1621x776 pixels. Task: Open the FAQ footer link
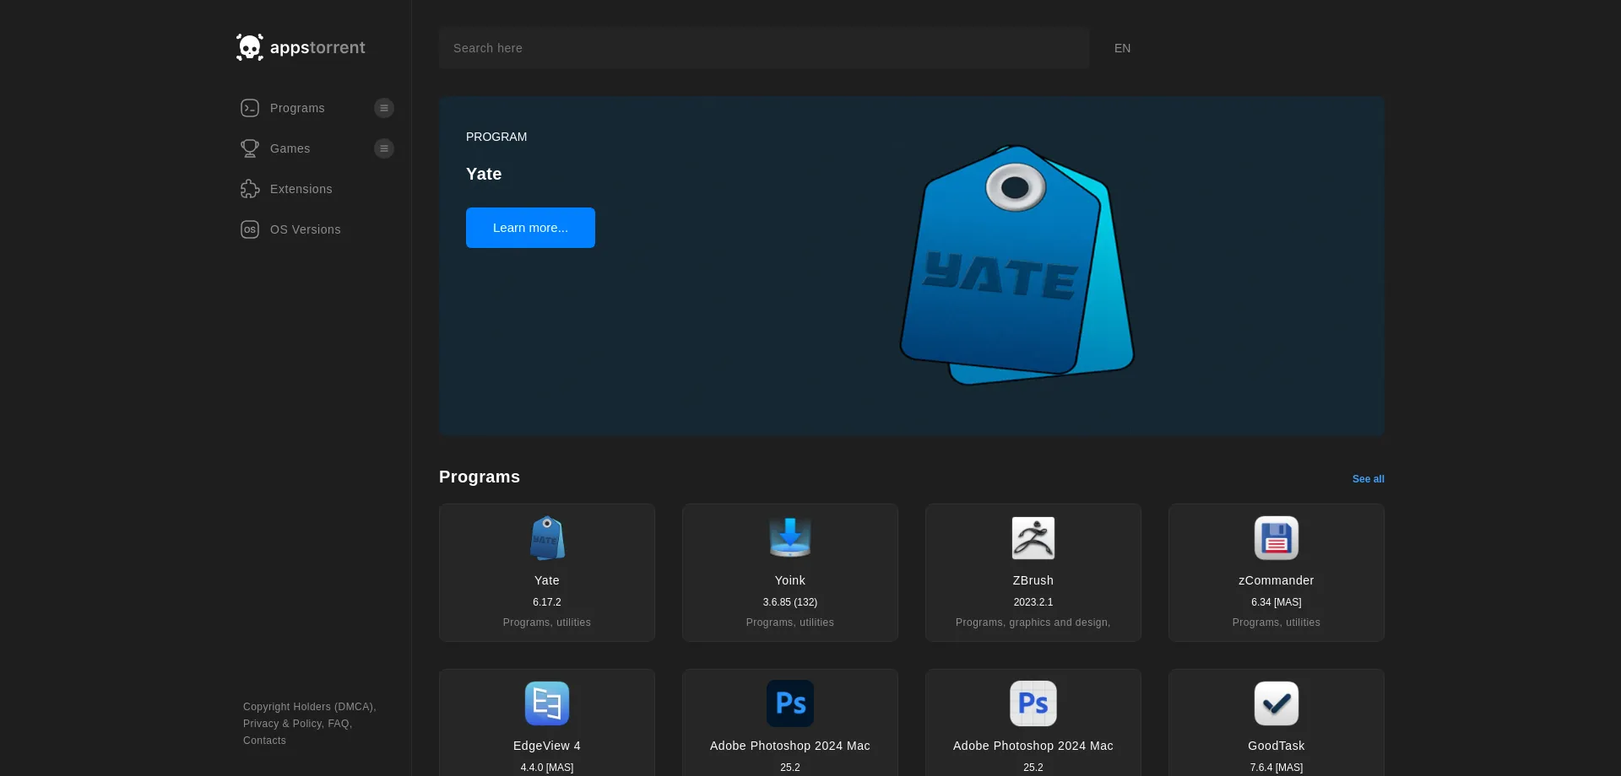click(x=339, y=724)
